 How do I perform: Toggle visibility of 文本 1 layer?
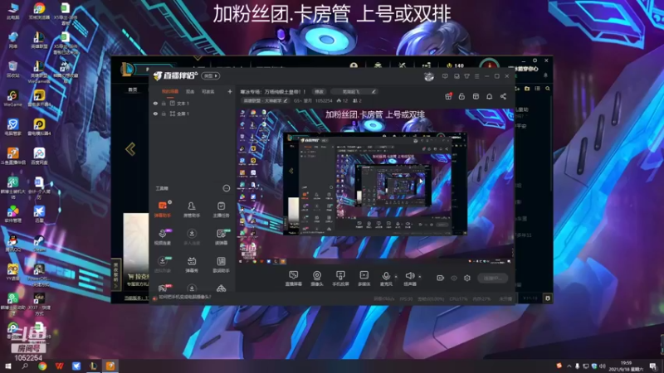155,103
